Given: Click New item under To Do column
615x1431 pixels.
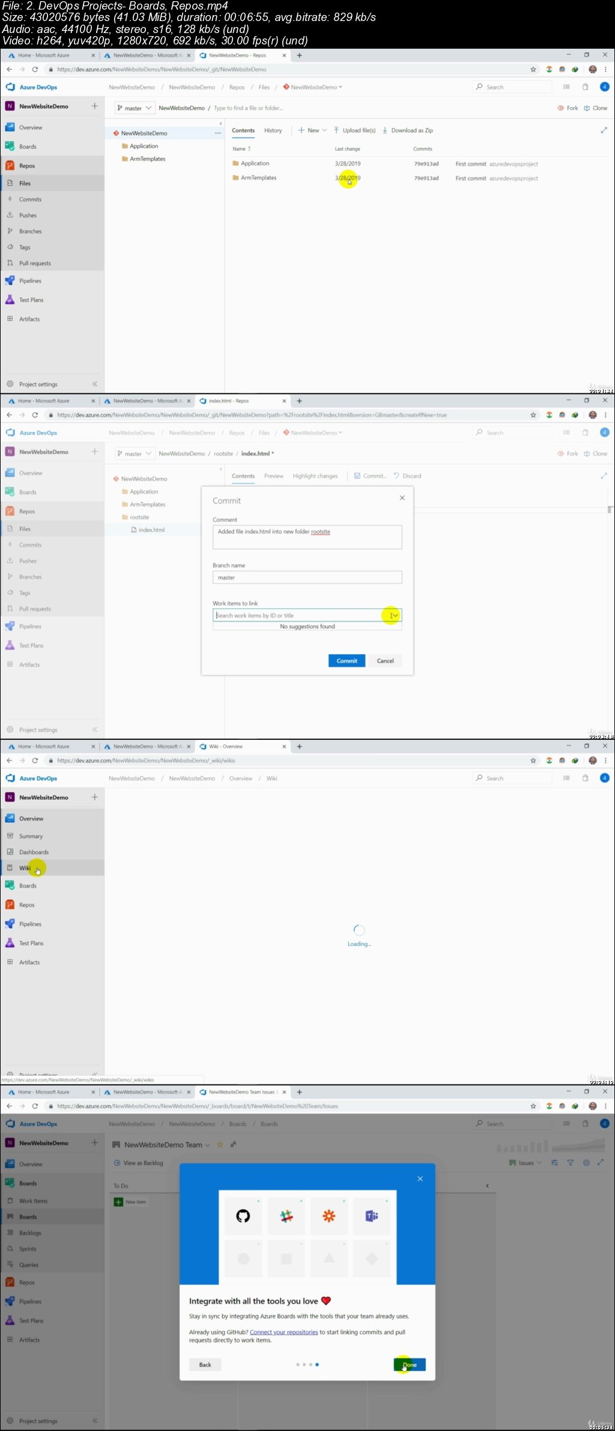Looking at the screenshot, I should coord(130,1202).
